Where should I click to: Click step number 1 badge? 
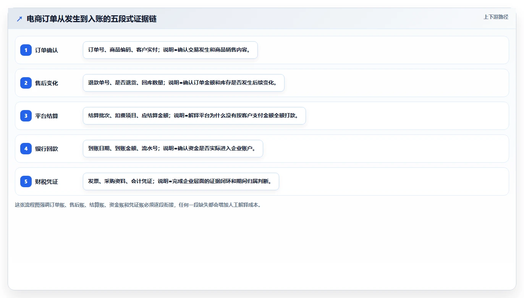26,50
